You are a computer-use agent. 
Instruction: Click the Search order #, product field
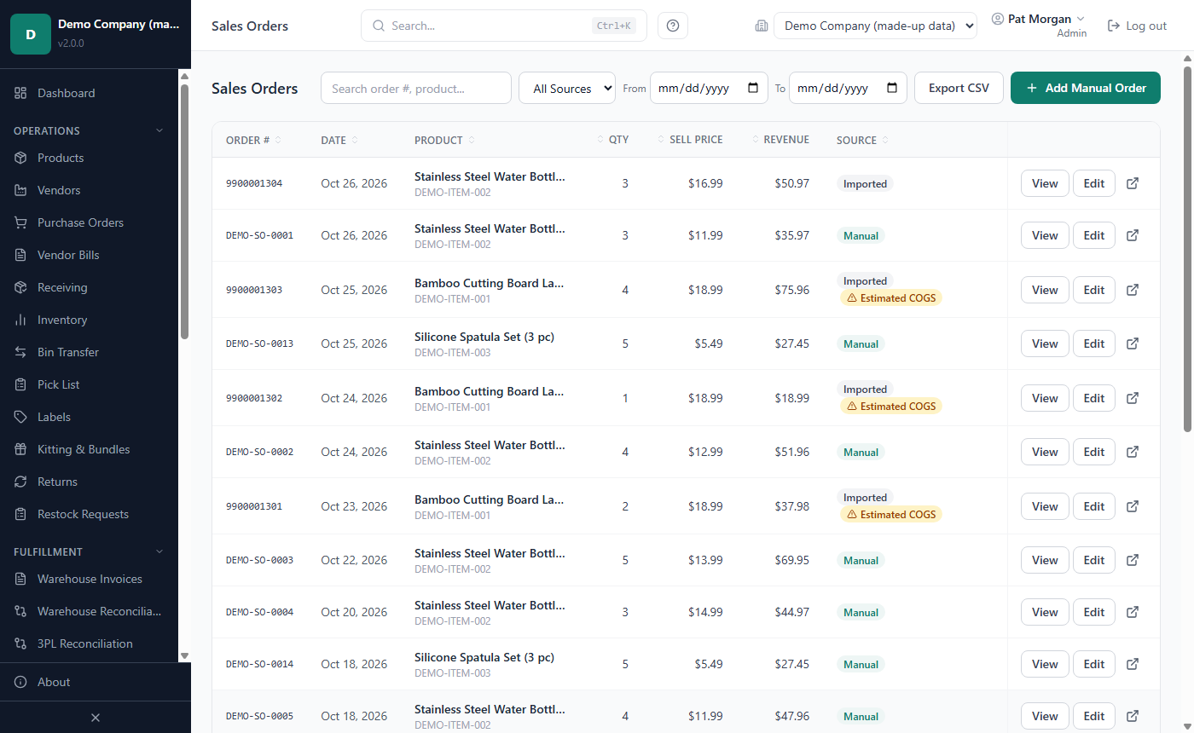pyautogui.click(x=416, y=88)
